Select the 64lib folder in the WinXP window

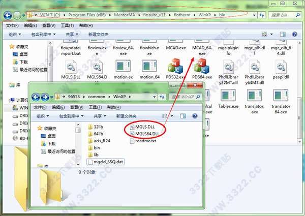[x=96, y=134]
